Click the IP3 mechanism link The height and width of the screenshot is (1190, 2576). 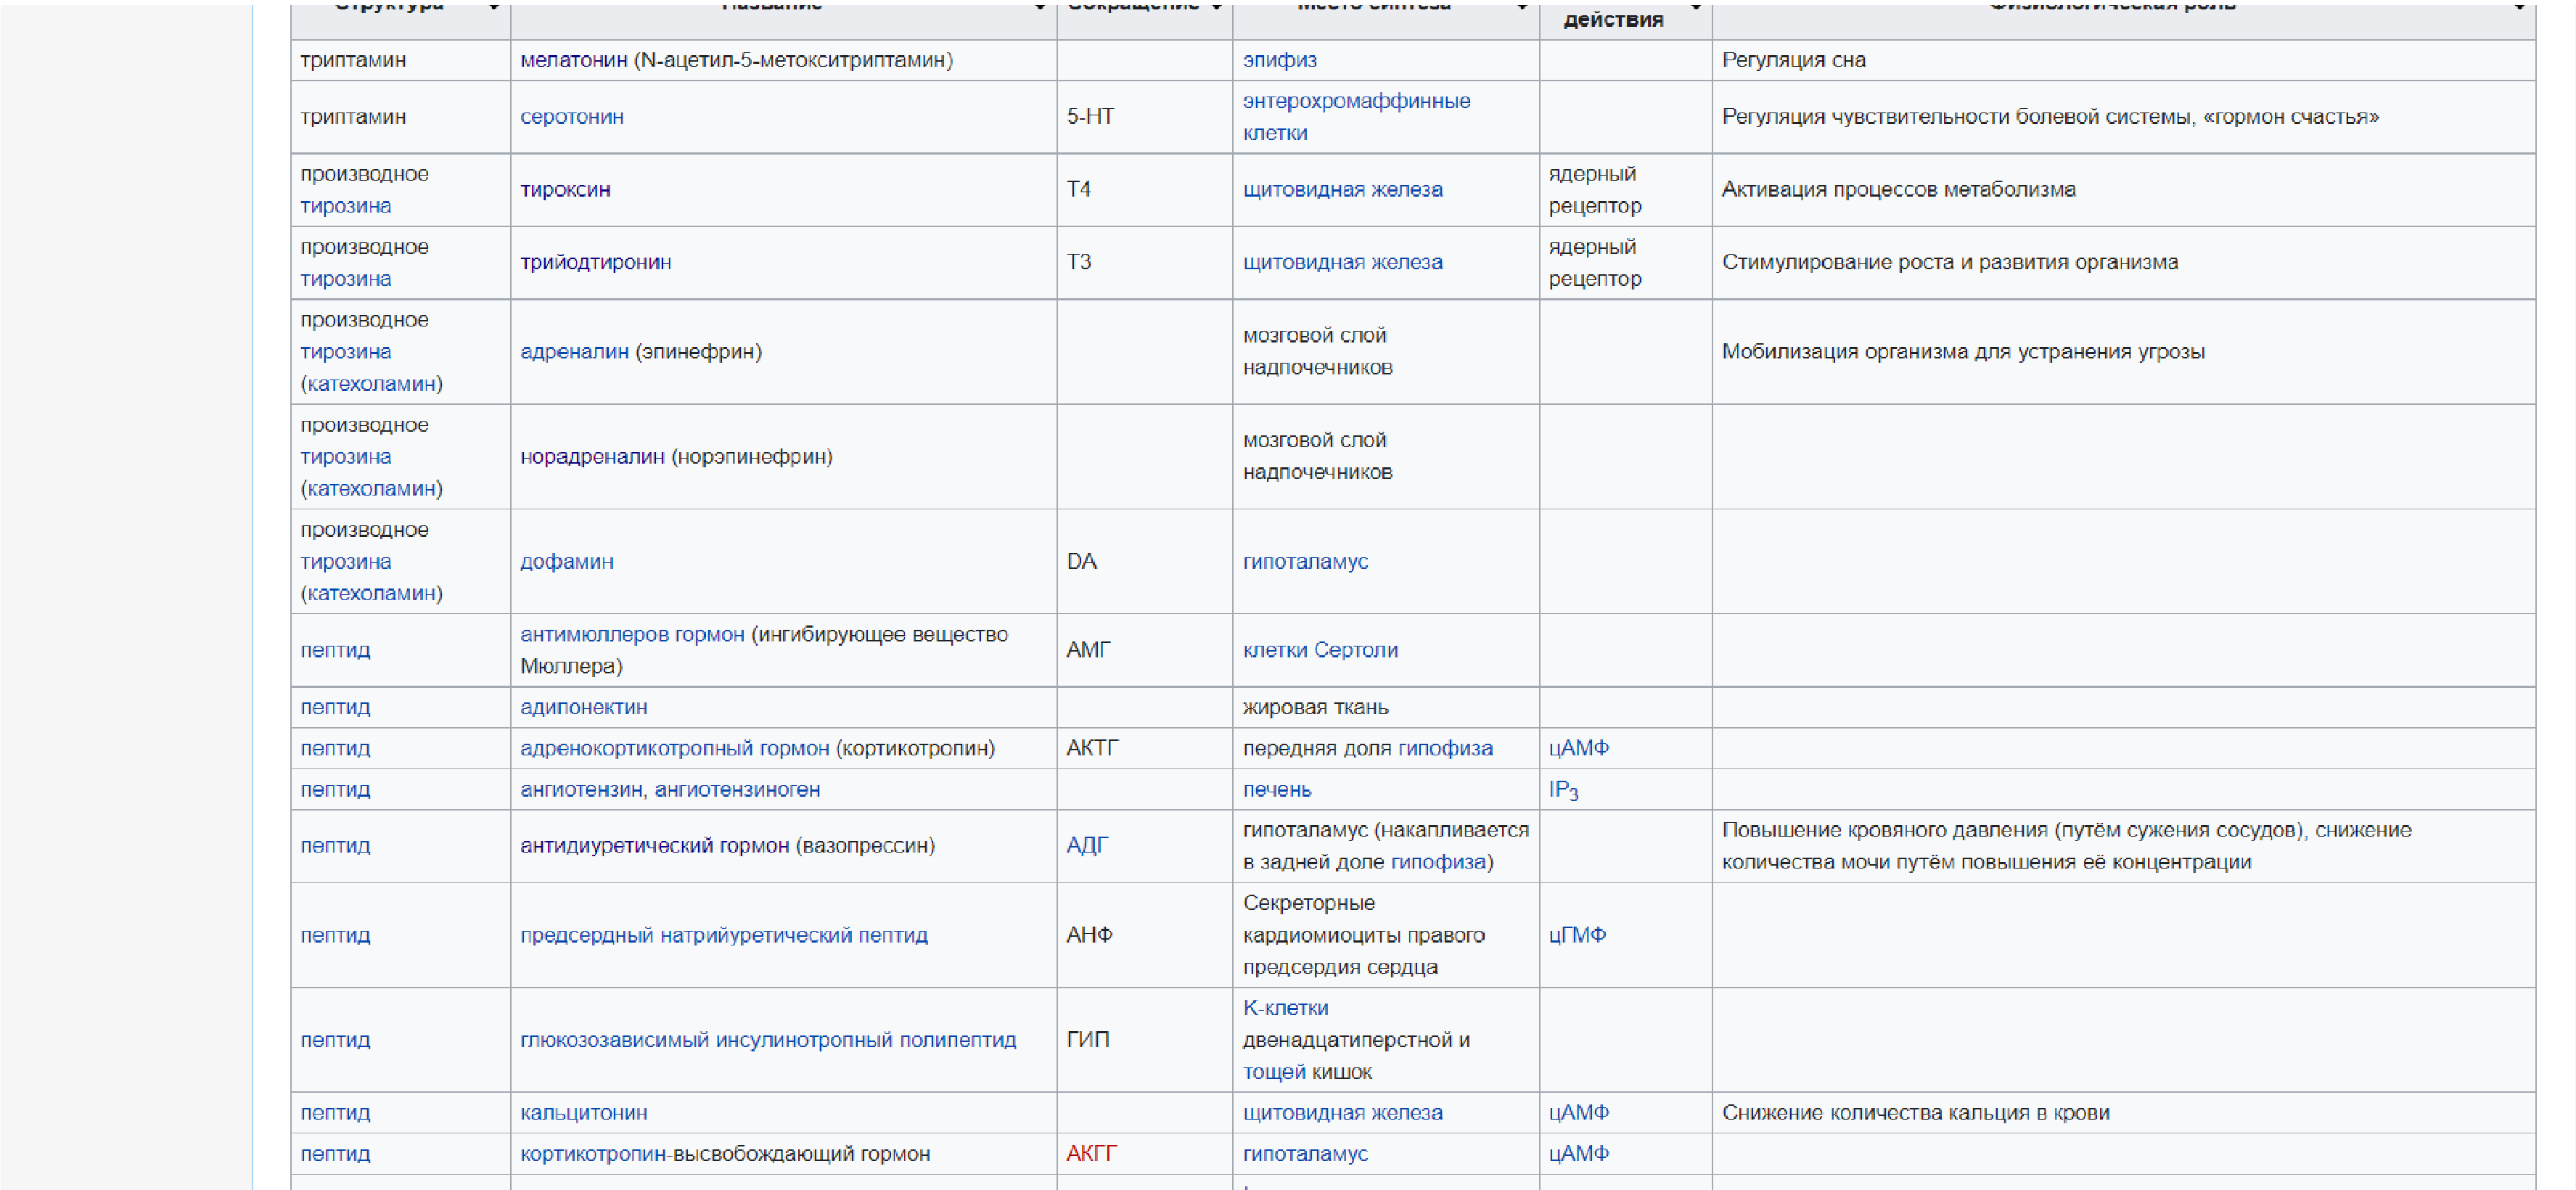(x=1562, y=790)
